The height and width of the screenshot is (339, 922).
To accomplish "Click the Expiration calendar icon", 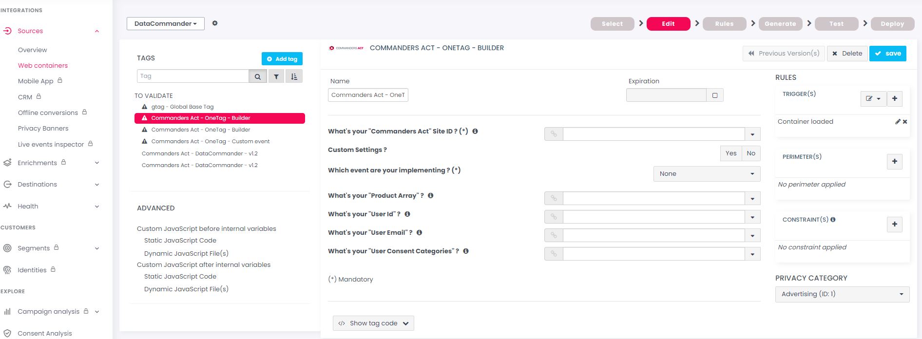I will (x=715, y=95).
